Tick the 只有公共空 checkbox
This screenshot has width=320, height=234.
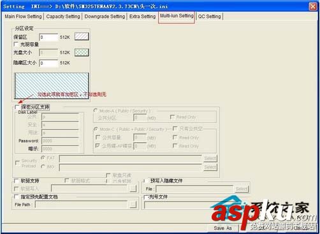175,128
